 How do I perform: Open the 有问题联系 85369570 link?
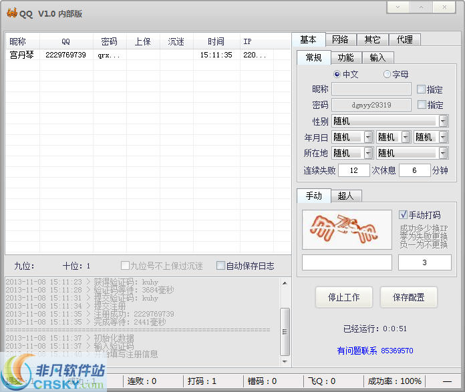point(375,351)
